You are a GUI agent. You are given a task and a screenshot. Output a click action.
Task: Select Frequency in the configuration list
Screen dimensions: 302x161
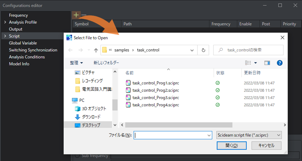18,15
